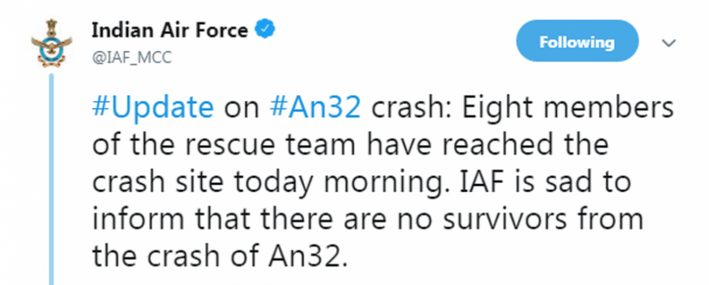
Task: Click the blue thread connector line
Action: pyautogui.click(x=51, y=179)
